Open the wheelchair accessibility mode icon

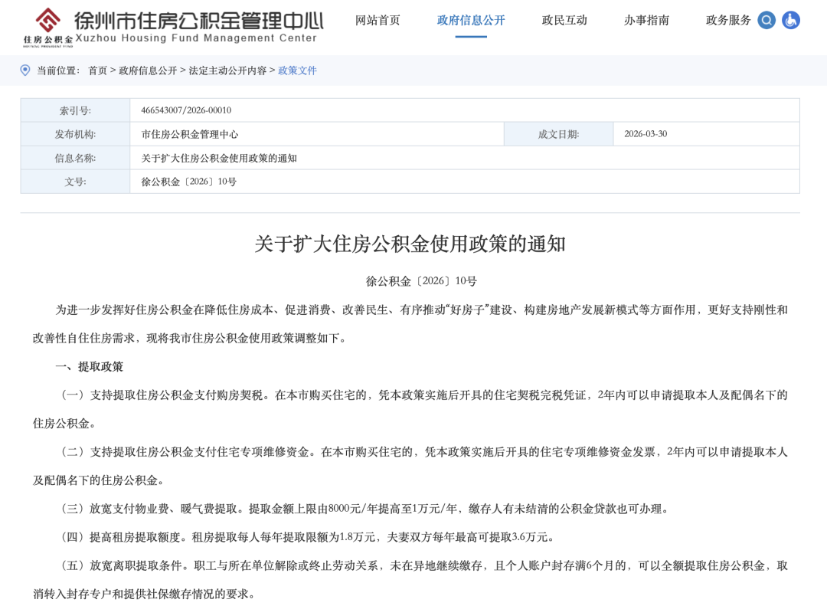791,21
